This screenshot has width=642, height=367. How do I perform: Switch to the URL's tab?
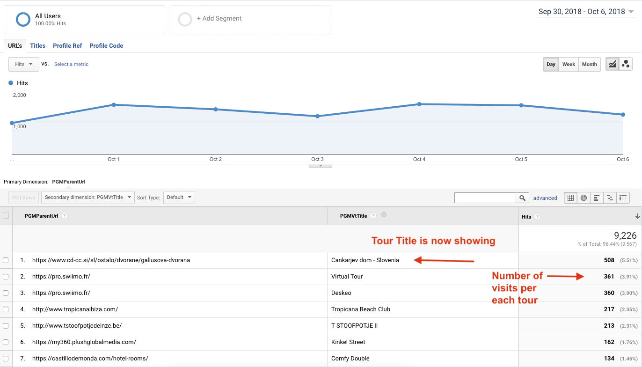(15, 46)
